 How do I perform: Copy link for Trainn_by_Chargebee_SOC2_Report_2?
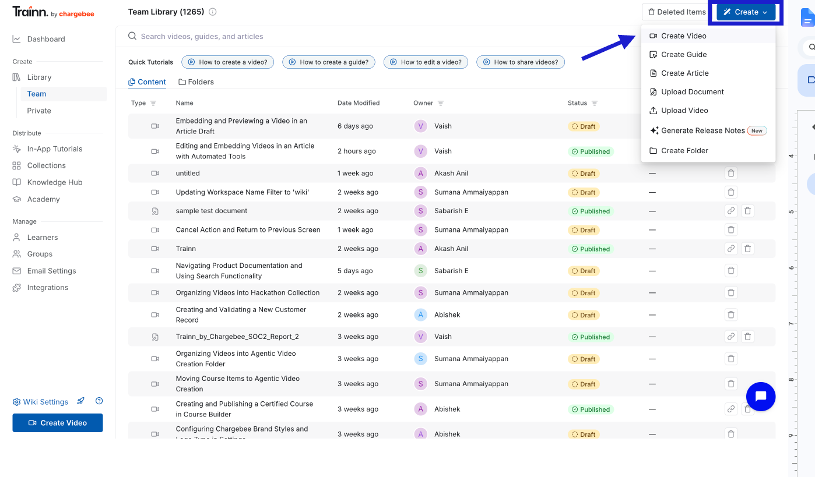pos(731,337)
